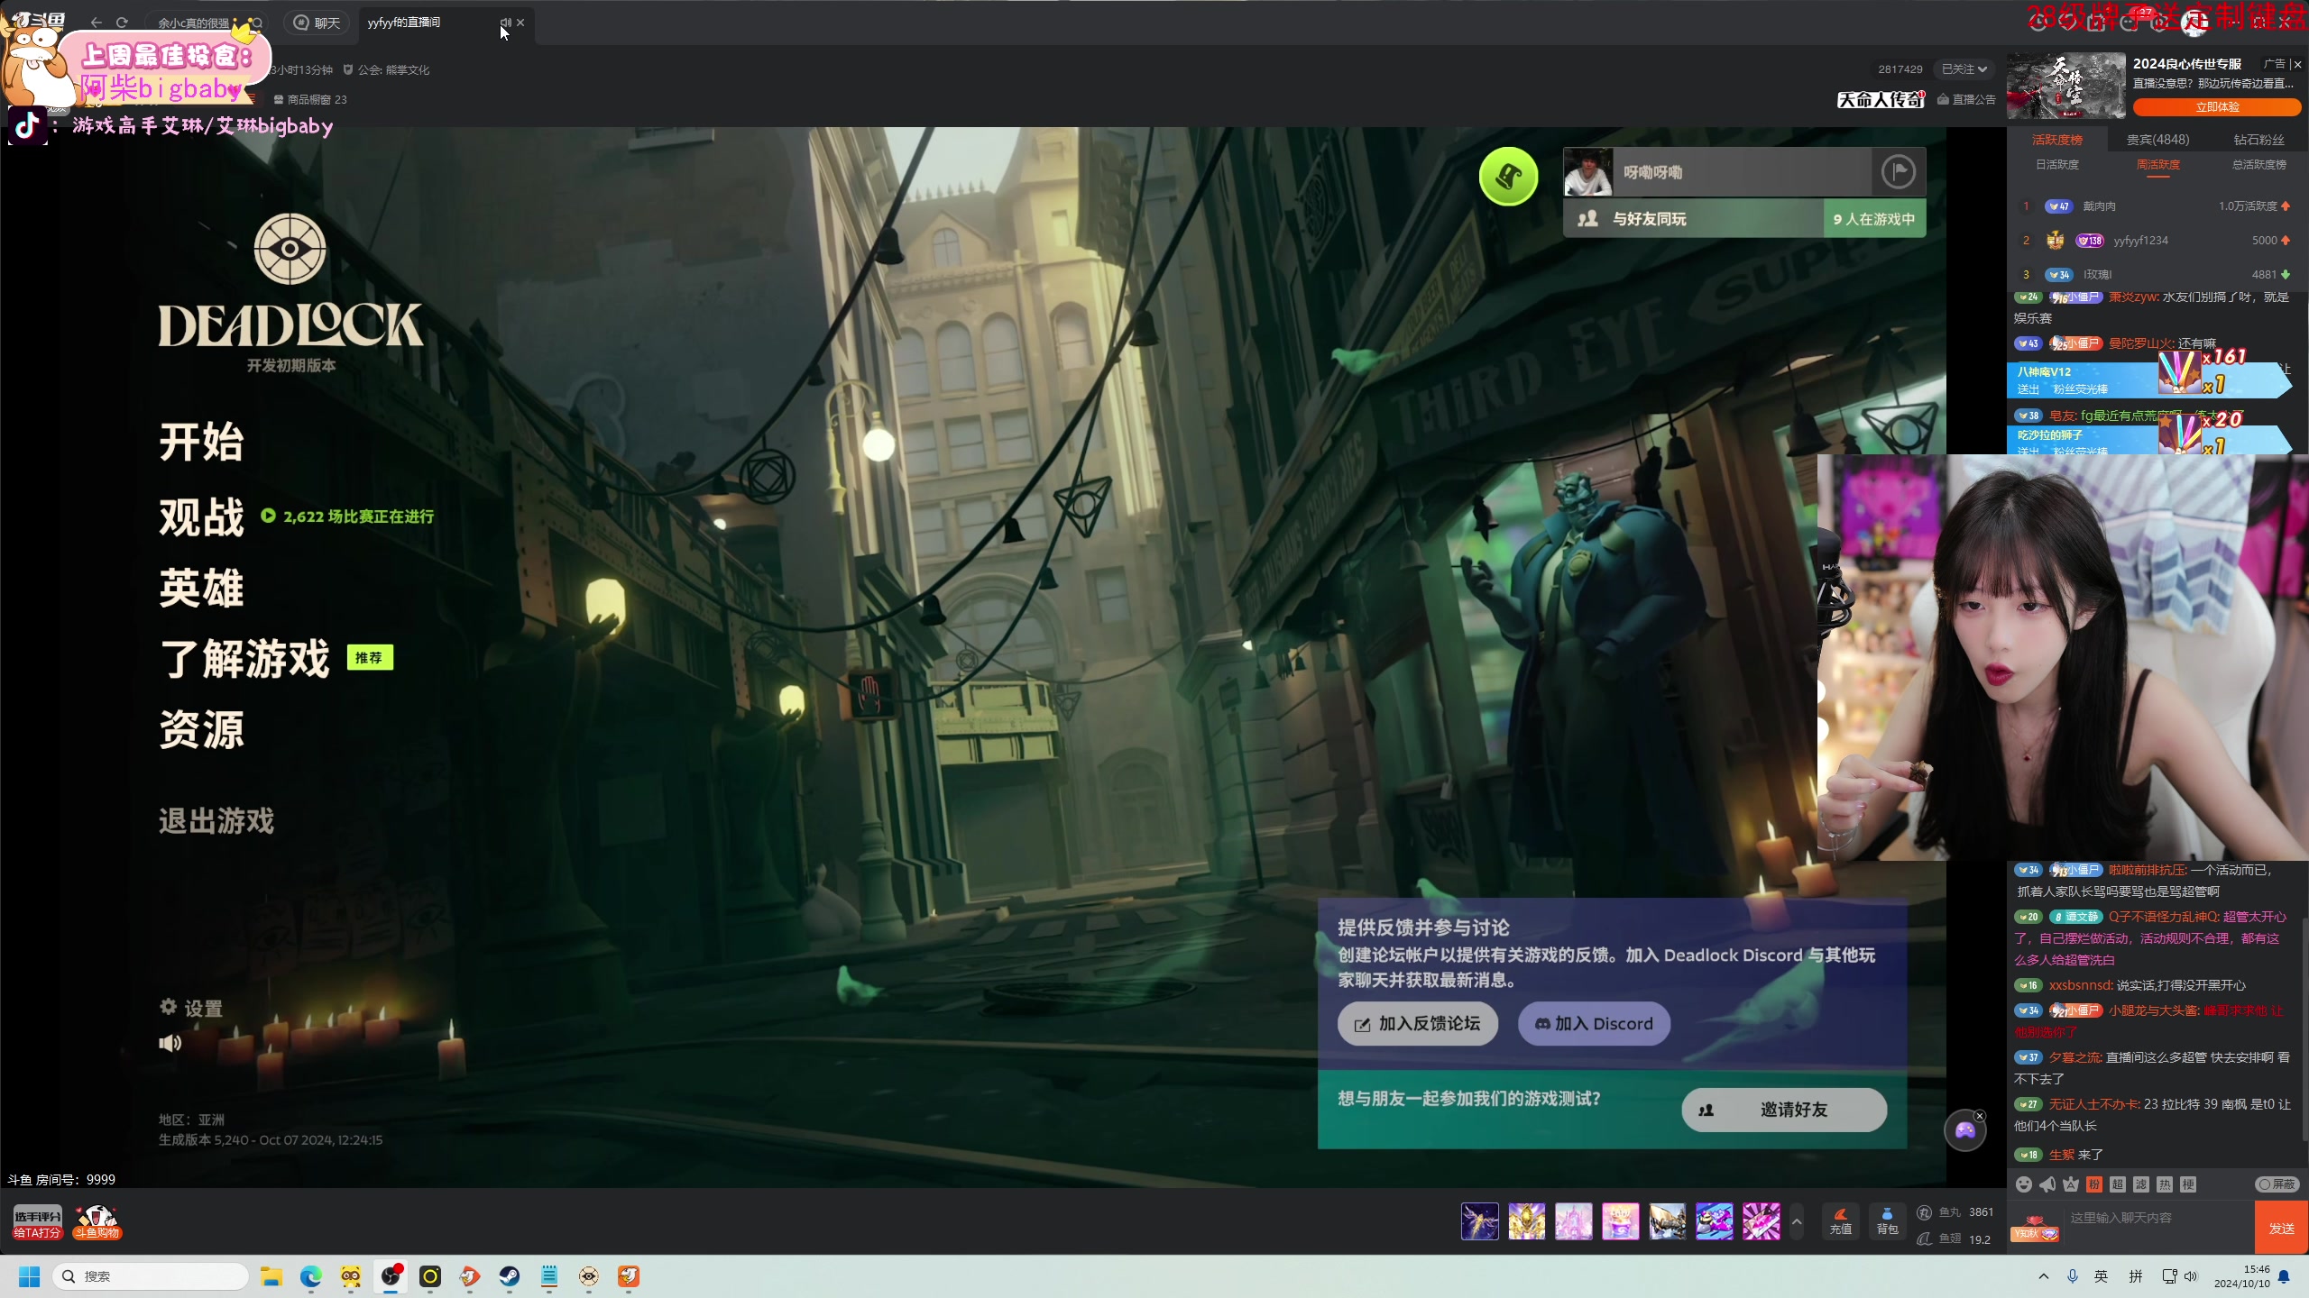The image size is (2309, 1298).
Task: Switch to 活跃度榜 tab
Action: [2057, 140]
